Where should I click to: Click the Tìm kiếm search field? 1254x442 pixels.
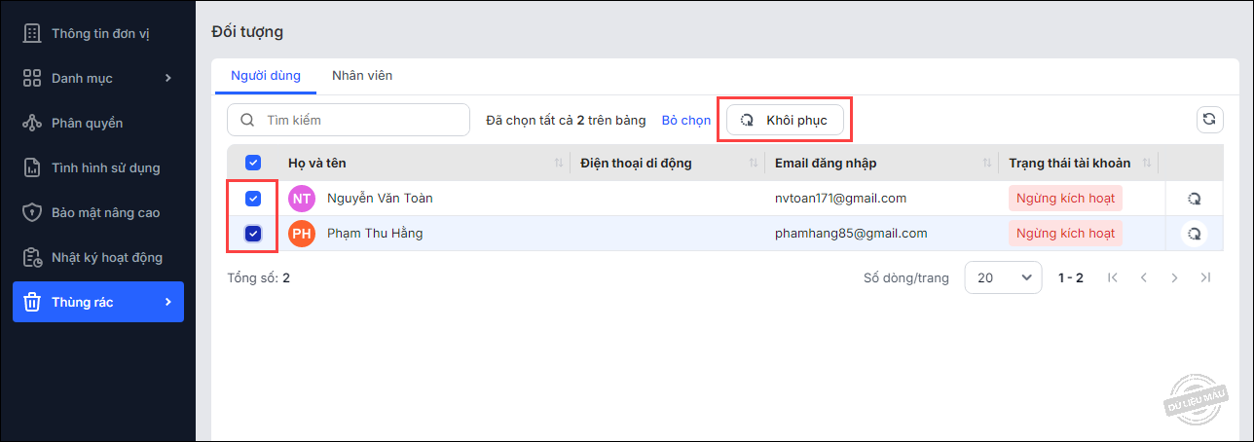(x=360, y=121)
